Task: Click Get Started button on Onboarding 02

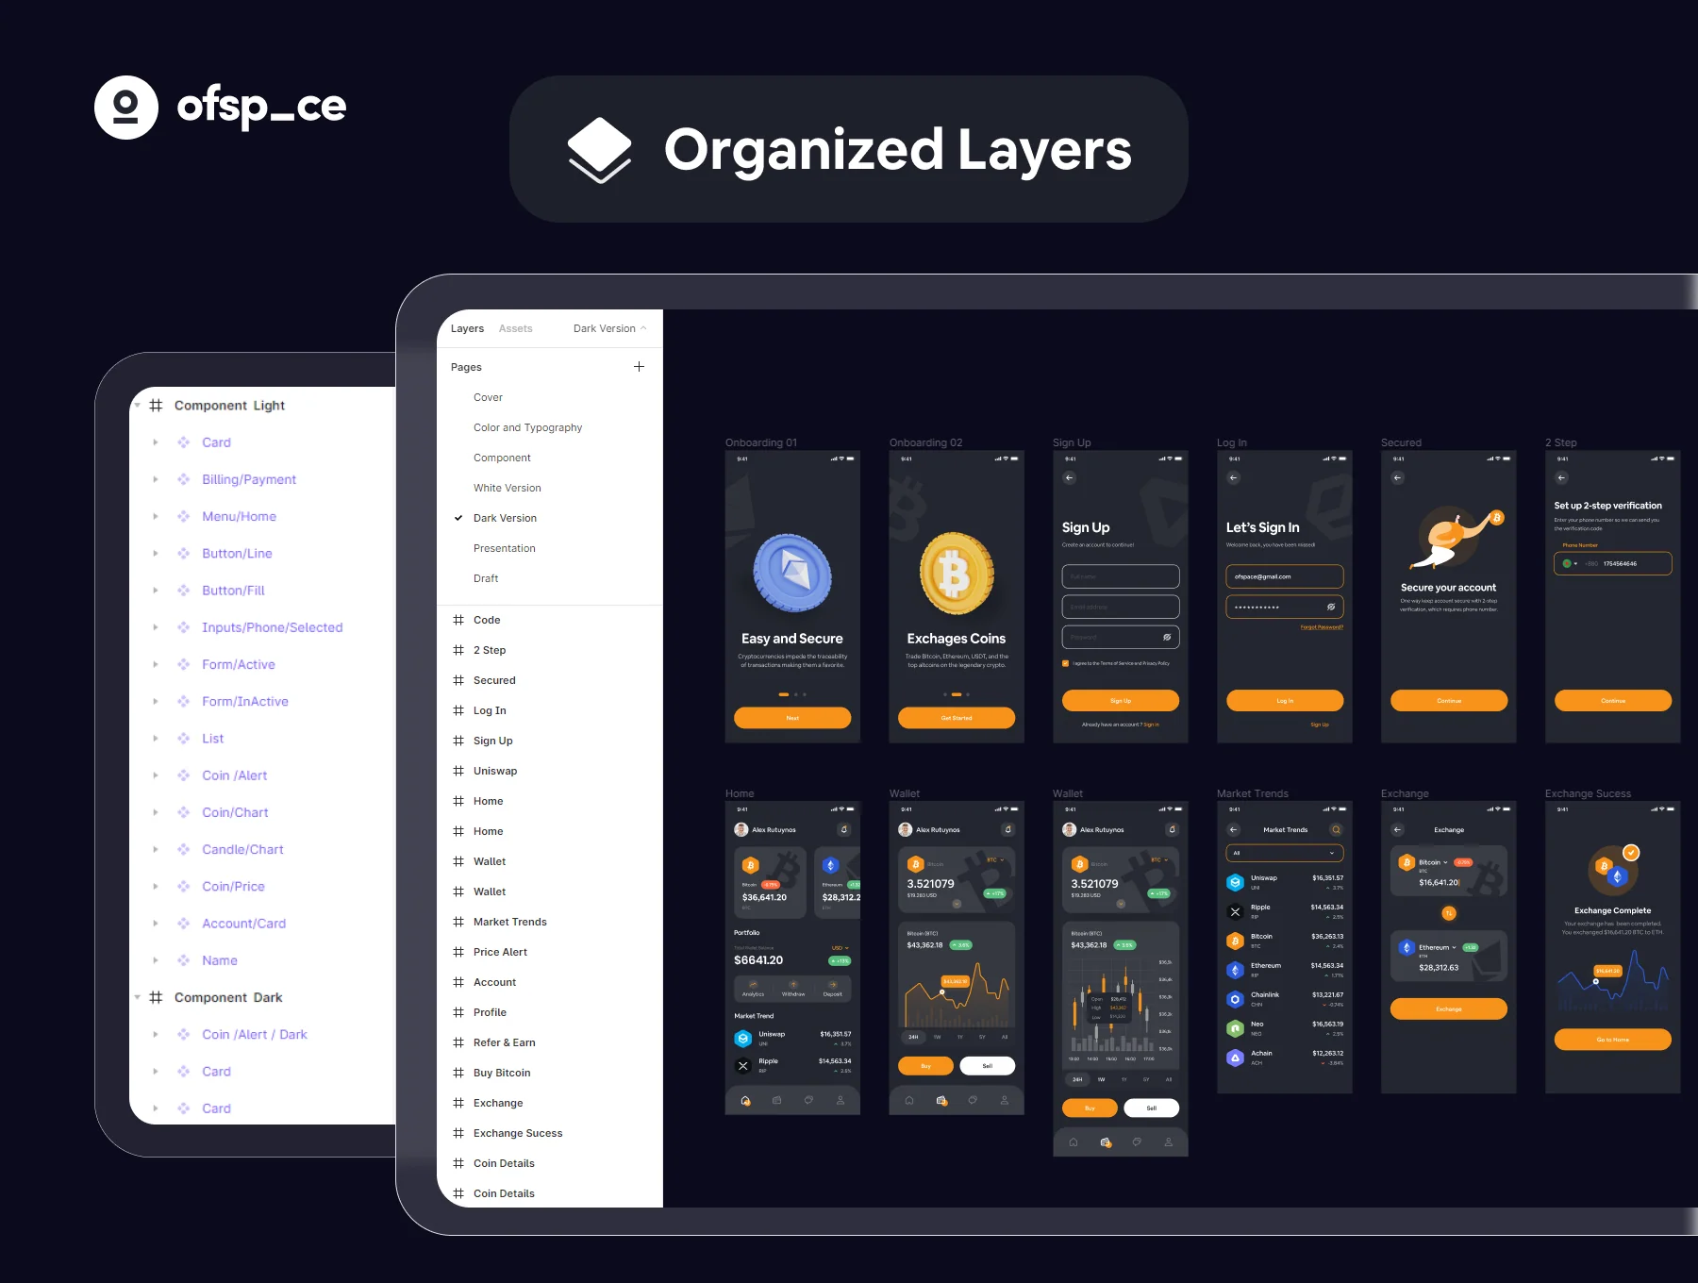Action: 957,718
